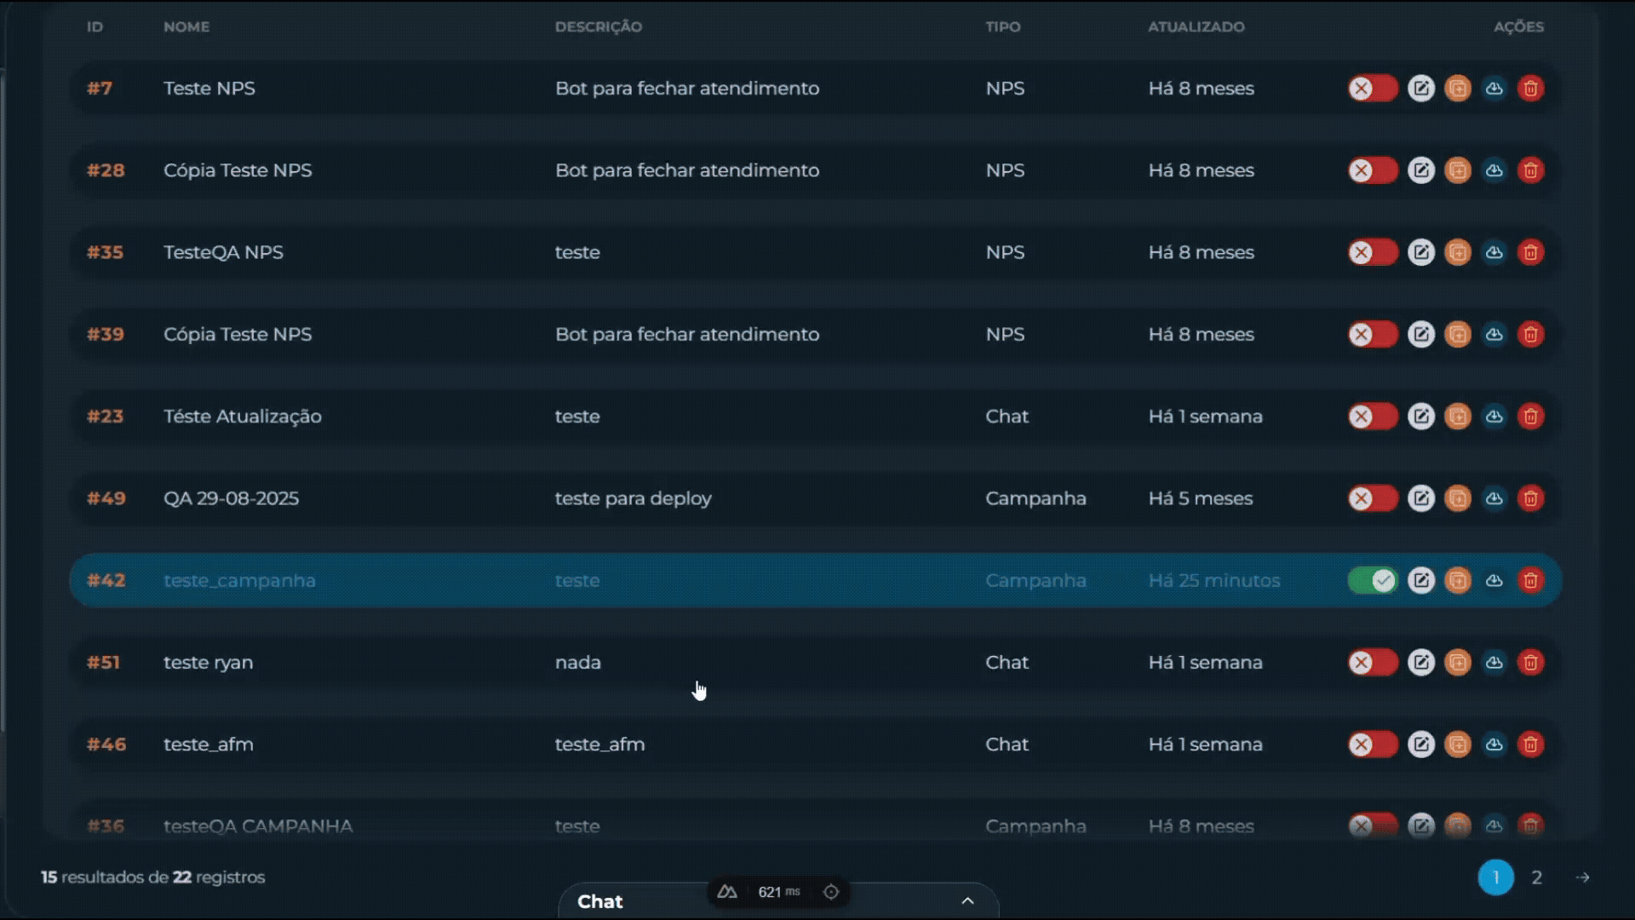
Task: Edit the teste_campanha bot
Action: 1421,580
